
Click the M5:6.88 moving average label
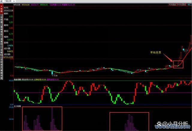coord(17,5)
